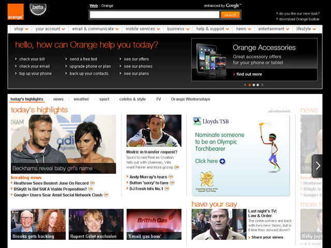
Task: Open Last night's TV: Law & Order headline
Action: [x=262, y=213]
